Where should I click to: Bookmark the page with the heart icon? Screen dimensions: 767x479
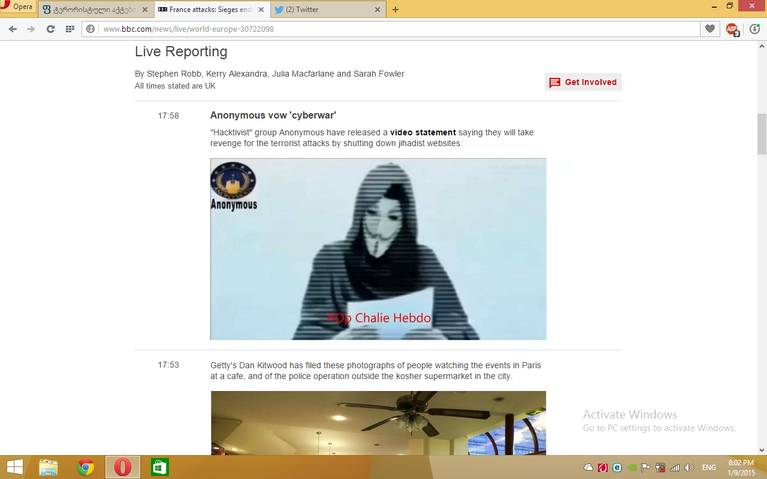[x=709, y=28]
